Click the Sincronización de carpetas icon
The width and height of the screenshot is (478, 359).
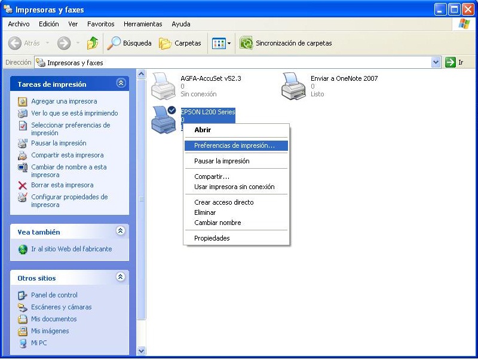pyautogui.click(x=246, y=43)
